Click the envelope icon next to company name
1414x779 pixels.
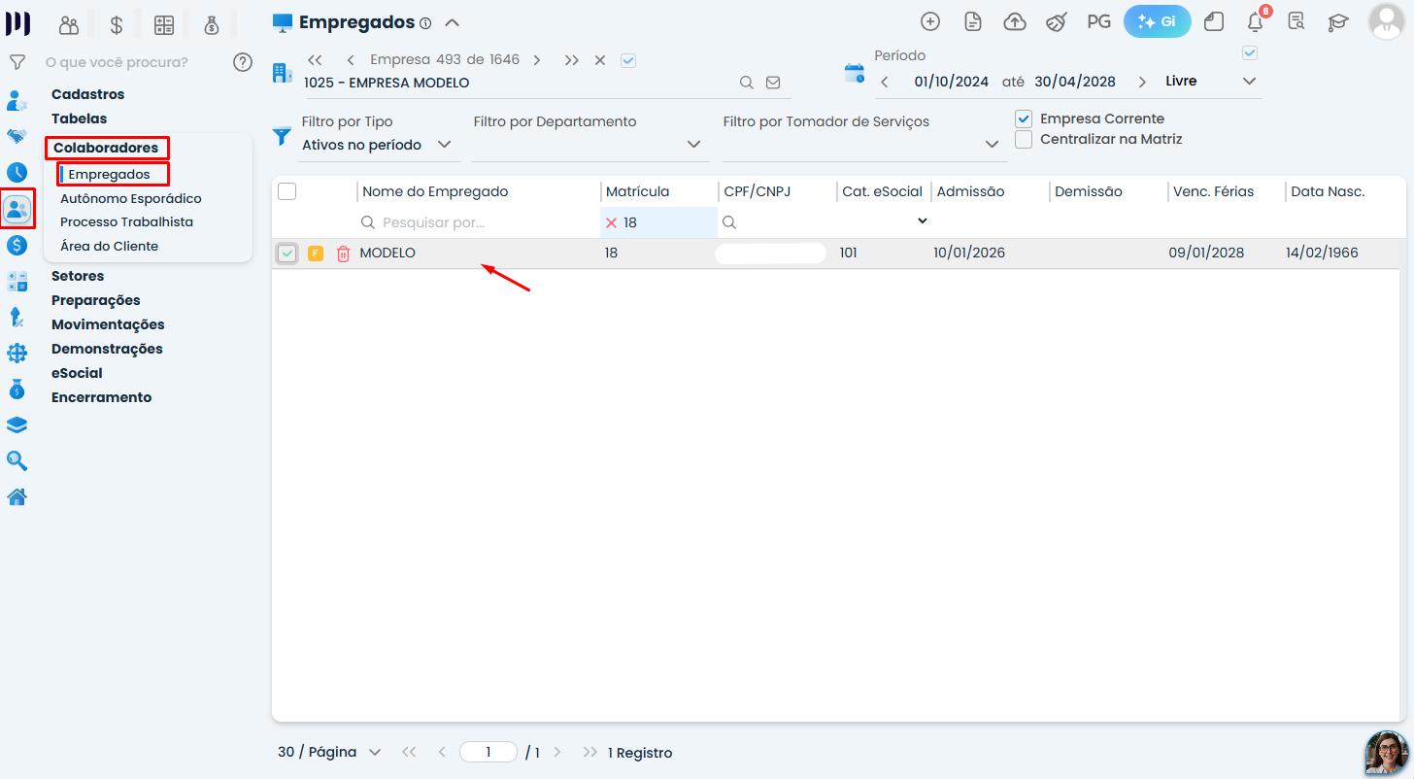coord(773,83)
